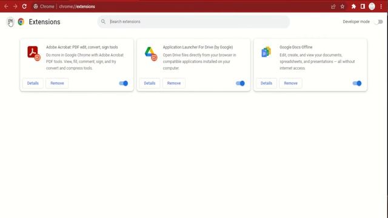Turn off Google Docs Offline toggle
The width and height of the screenshot is (388, 218).
point(357,84)
